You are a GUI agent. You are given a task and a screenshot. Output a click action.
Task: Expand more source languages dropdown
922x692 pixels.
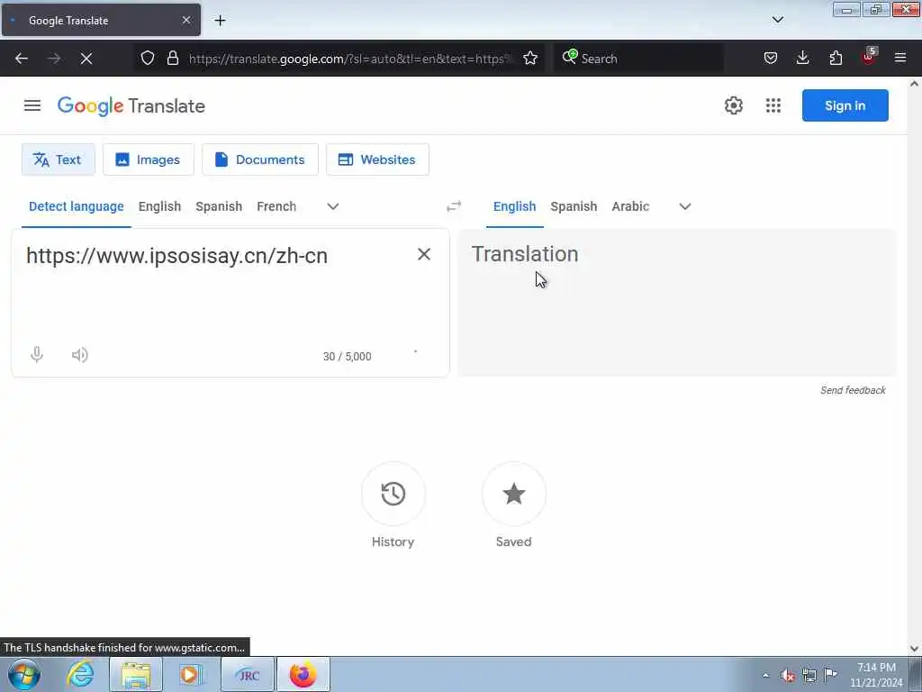point(333,206)
